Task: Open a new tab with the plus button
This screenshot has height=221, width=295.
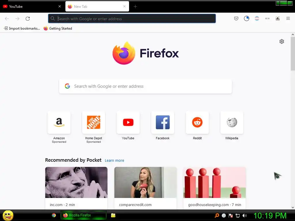Action: 135,7
